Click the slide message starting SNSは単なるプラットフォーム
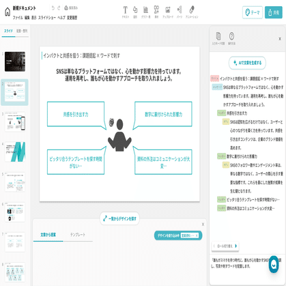This screenshot has width=286, height=286. (x=119, y=75)
